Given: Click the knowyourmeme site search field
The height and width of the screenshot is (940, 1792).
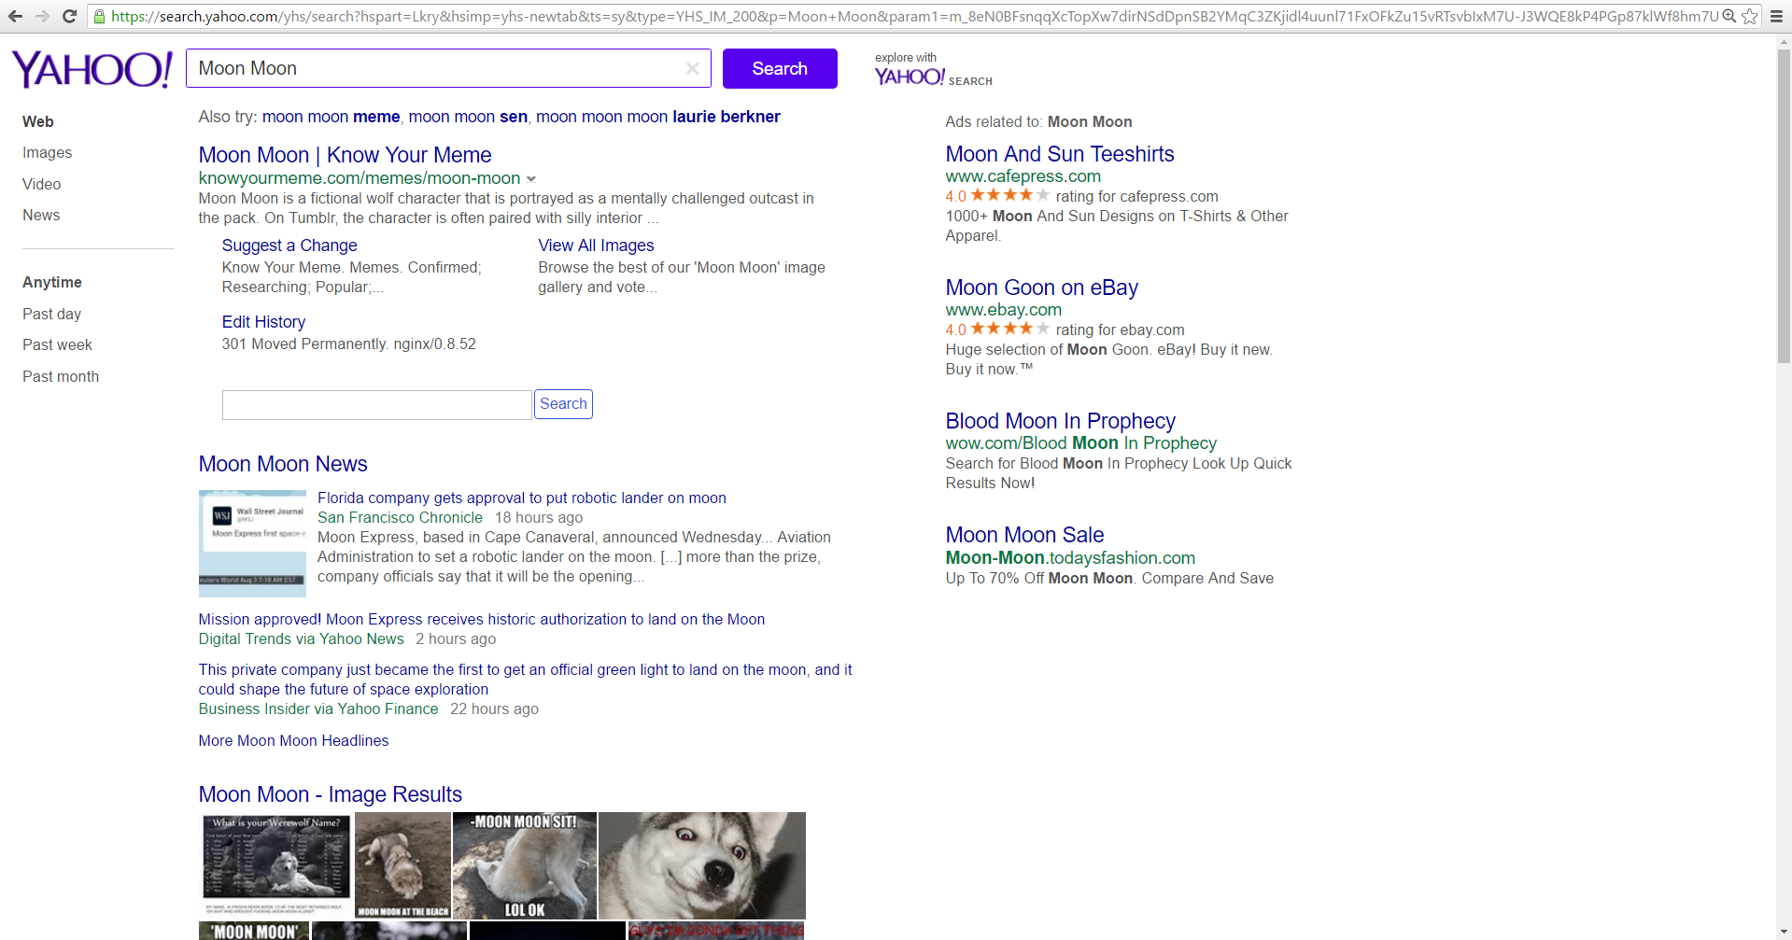Looking at the screenshot, I should (376, 405).
